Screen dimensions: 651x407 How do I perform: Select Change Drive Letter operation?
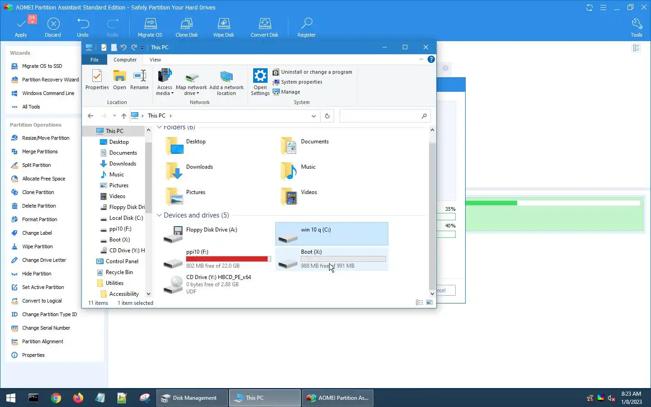click(x=39, y=260)
